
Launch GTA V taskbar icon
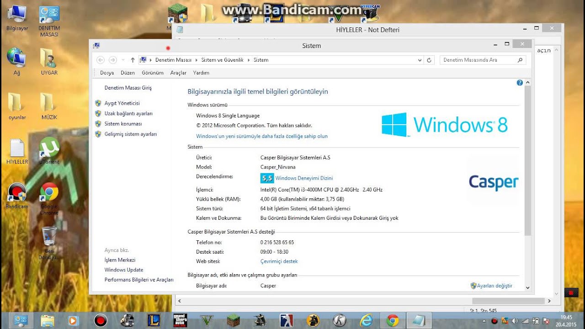[x=207, y=320]
